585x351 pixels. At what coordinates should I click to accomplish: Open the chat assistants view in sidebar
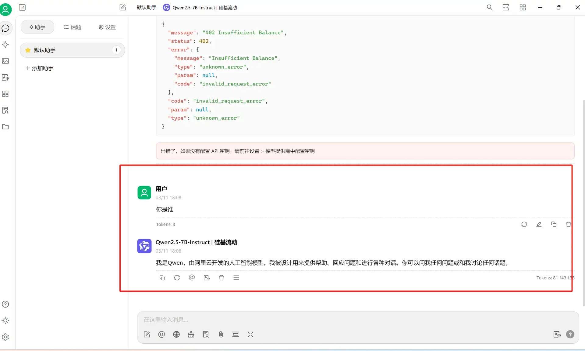(x=5, y=28)
